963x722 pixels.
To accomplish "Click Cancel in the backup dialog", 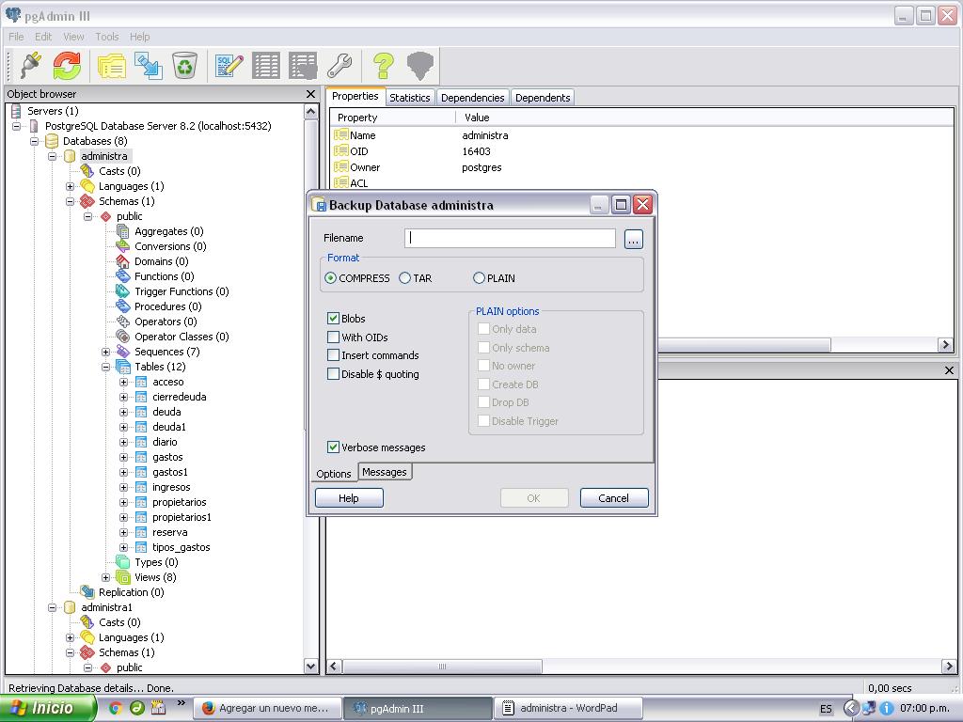I will 613,498.
